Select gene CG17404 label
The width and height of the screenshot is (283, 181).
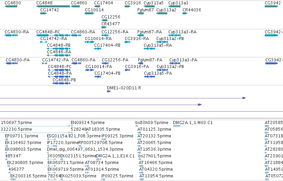104,3
